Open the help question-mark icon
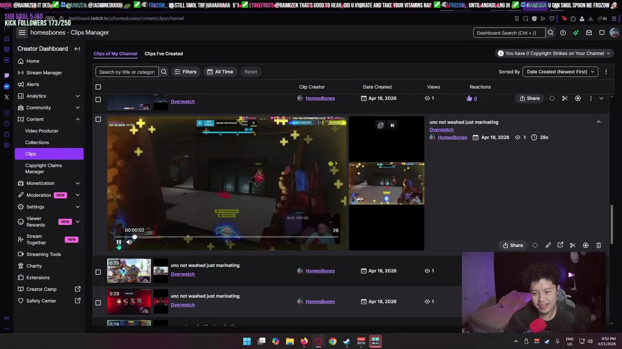 (563, 33)
